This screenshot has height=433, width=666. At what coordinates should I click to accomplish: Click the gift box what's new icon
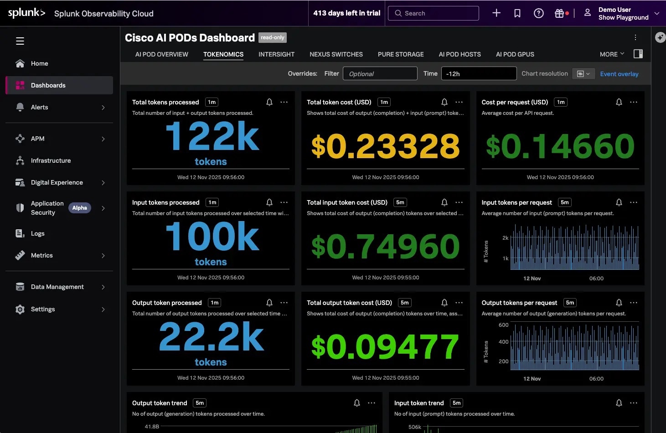[559, 13]
